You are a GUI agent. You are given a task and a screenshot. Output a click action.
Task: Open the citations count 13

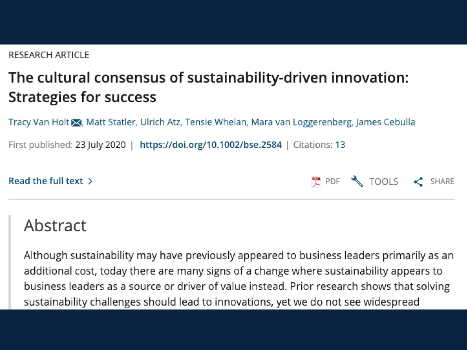pos(340,145)
